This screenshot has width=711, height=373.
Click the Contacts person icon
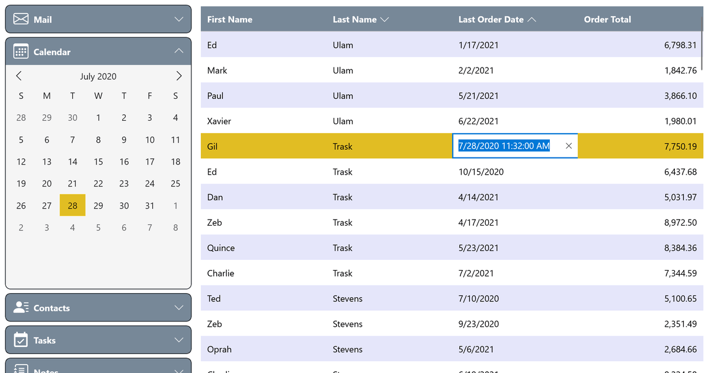click(x=21, y=307)
